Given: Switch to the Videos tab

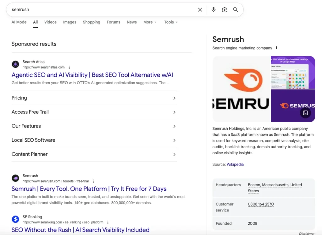Looking at the screenshot, I should point(50,22).
